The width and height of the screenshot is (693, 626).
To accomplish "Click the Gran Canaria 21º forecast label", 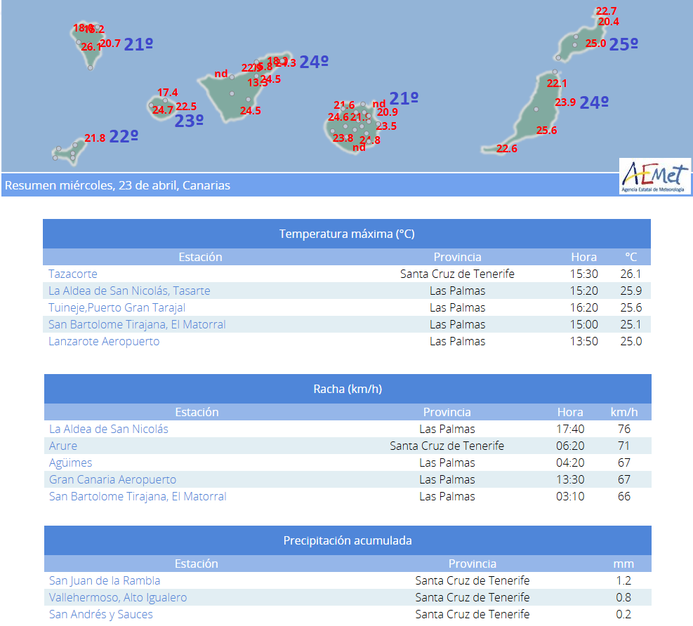I will click(x=404, y=98).
